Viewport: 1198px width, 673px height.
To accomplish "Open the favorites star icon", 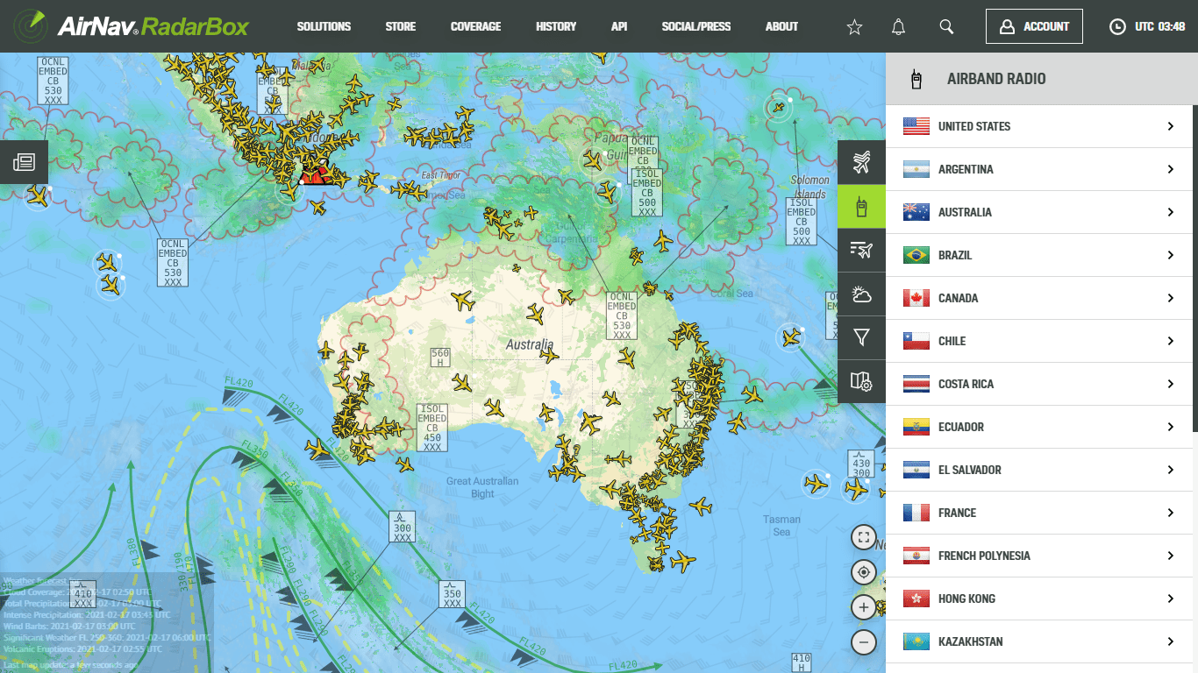I will [854, 27].
